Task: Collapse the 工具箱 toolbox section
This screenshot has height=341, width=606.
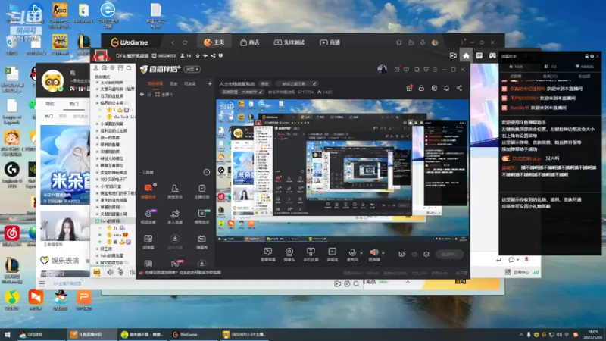Action: point(206,172)
